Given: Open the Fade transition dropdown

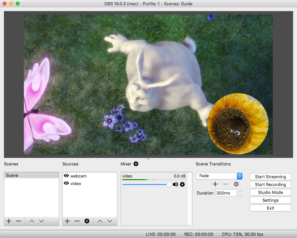Looking at the screenshot, I should (x=219, y=176).
